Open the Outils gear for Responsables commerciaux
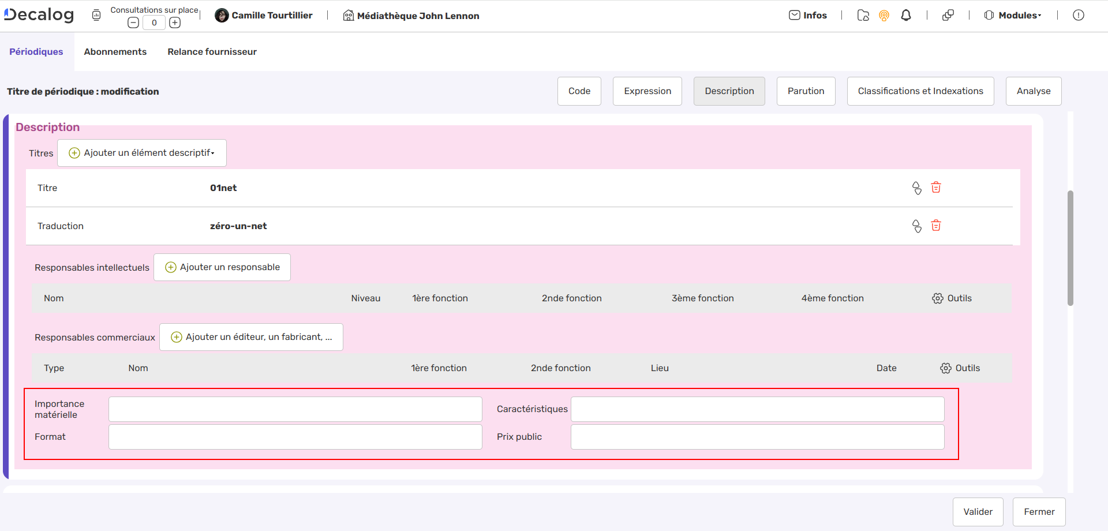Viewport: 1108px width, 531px height. coord(946,368)
